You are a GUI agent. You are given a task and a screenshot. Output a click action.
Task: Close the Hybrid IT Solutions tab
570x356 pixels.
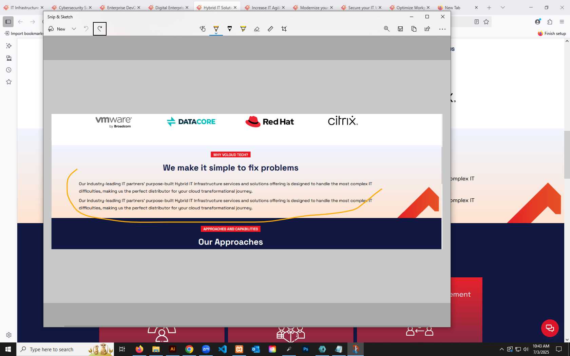click(235, 7)
